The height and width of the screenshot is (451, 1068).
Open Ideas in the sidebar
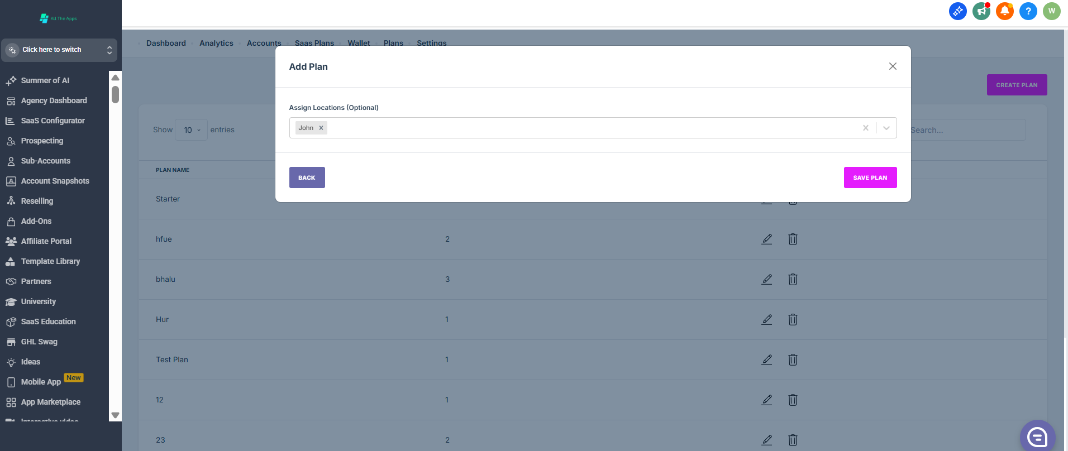pos(30,362)
